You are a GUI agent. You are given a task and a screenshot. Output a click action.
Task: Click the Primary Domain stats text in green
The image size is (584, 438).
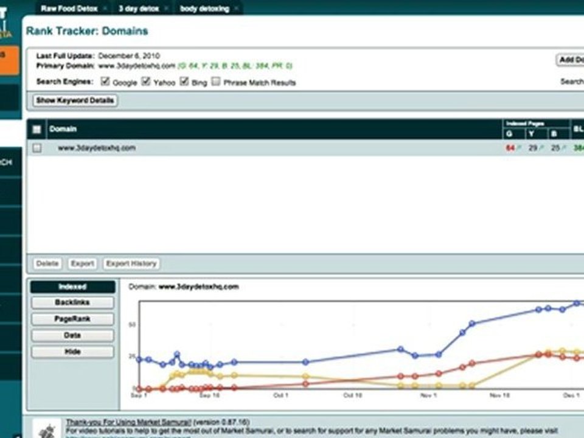pyautogui.click(x=235, y=66)
